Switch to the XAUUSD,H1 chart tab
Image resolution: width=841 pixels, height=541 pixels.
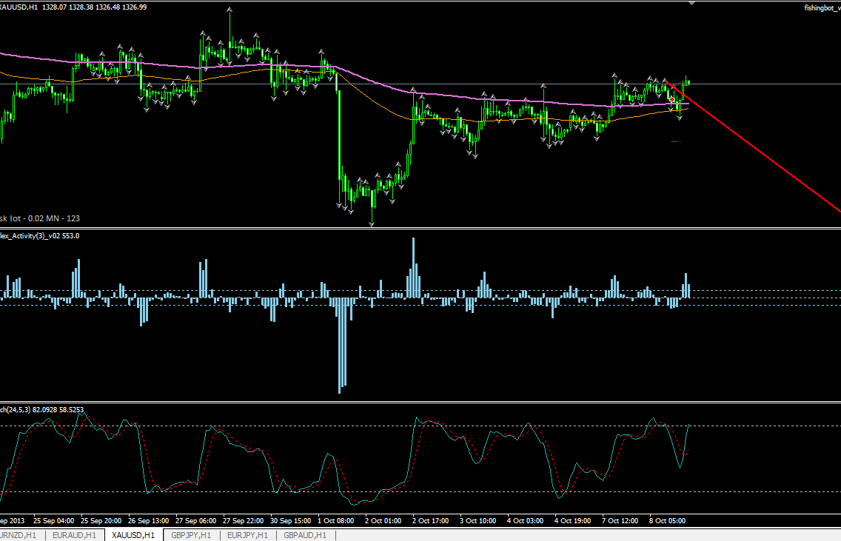pos(133,535)
